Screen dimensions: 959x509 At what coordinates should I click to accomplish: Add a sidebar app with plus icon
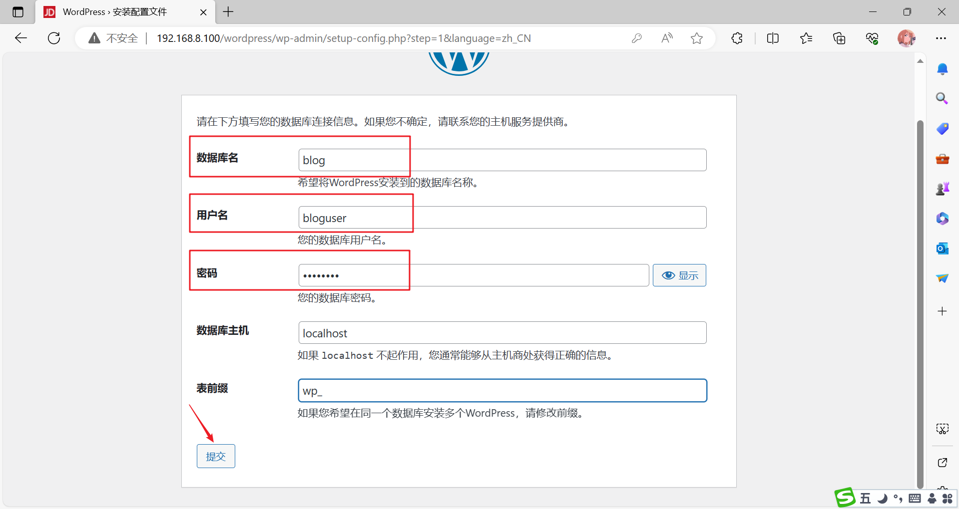click(943, 311)
